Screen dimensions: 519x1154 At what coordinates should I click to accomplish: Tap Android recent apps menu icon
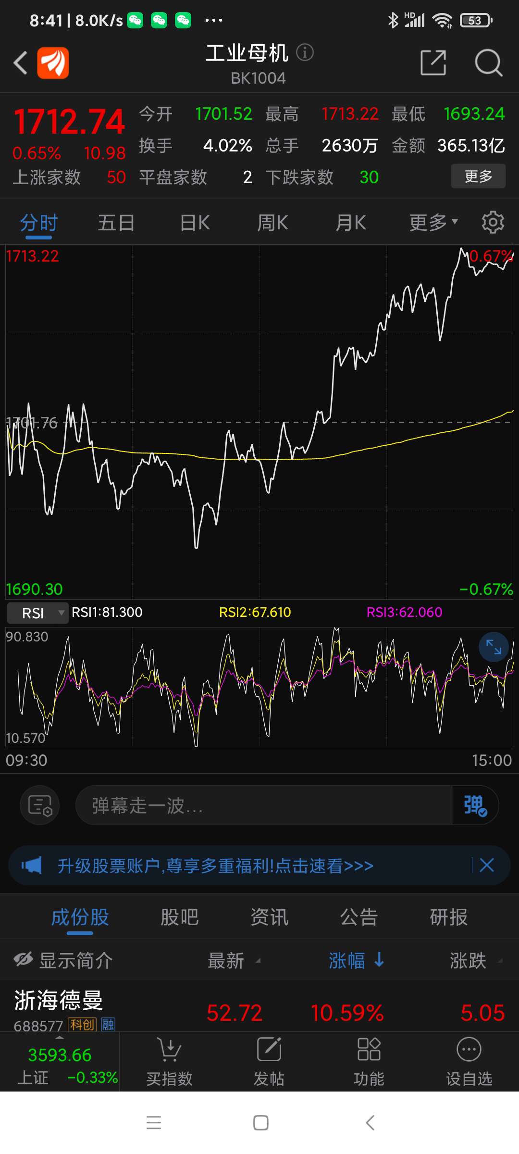point(154,1123)
